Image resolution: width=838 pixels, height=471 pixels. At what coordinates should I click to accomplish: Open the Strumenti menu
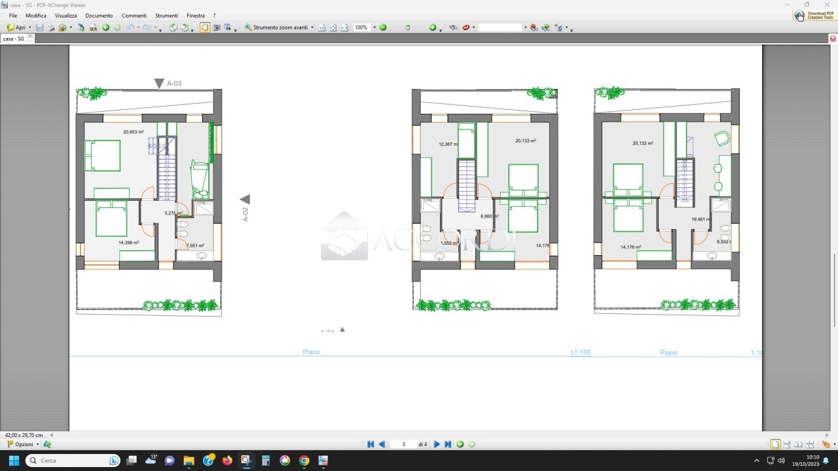click(166, 15)
